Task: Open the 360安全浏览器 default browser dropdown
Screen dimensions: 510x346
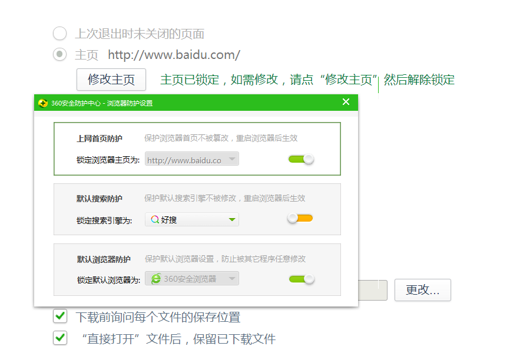Action: 192,279
